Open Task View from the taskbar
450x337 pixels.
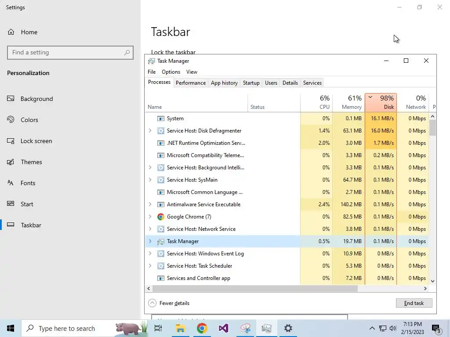pos(158,328)
